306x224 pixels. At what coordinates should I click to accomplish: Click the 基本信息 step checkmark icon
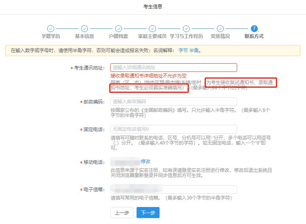[x=84, y=28]
